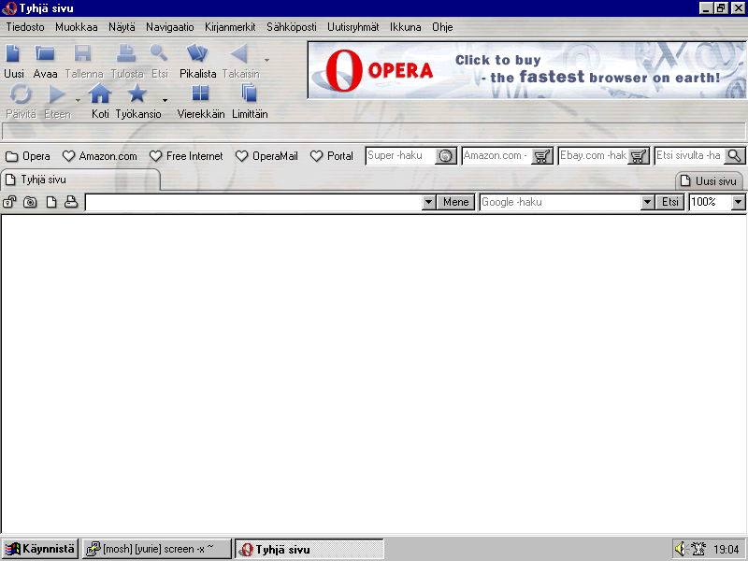Viewport: 748px width, 561px height.
Task: Click the network tray icon beside the clock
Action: pyautogui.click(x=698, y=549)
